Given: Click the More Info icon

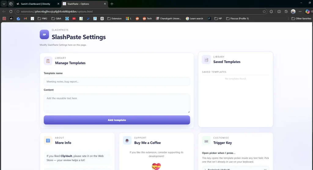Looking at the screenshot, I should pyautogui.click(x=48, y=140).
